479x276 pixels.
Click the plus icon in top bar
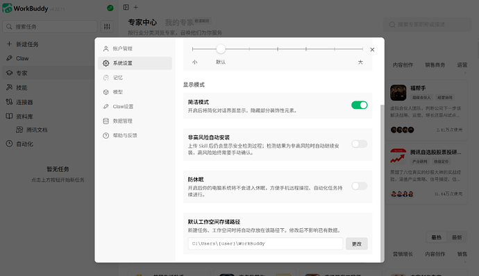[x=135, y=8]
